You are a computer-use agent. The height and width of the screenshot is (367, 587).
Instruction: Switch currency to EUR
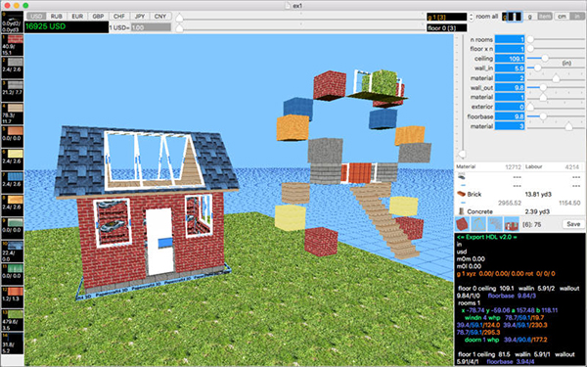[77, 16]
